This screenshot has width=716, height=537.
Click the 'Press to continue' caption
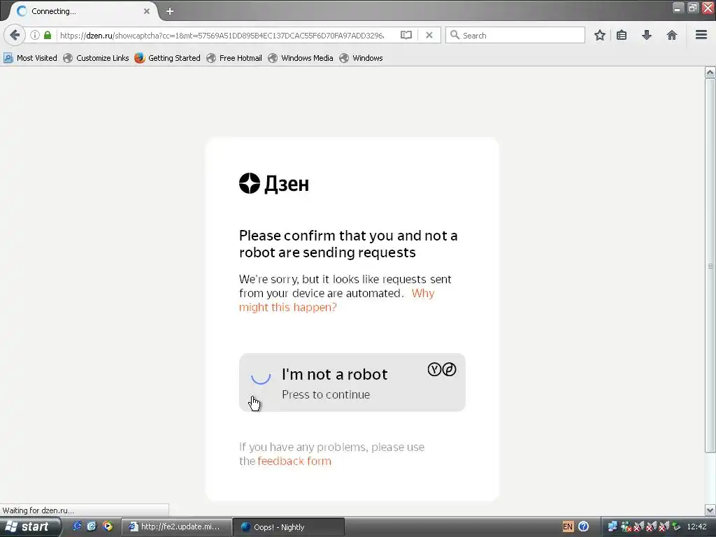[326, 394]
